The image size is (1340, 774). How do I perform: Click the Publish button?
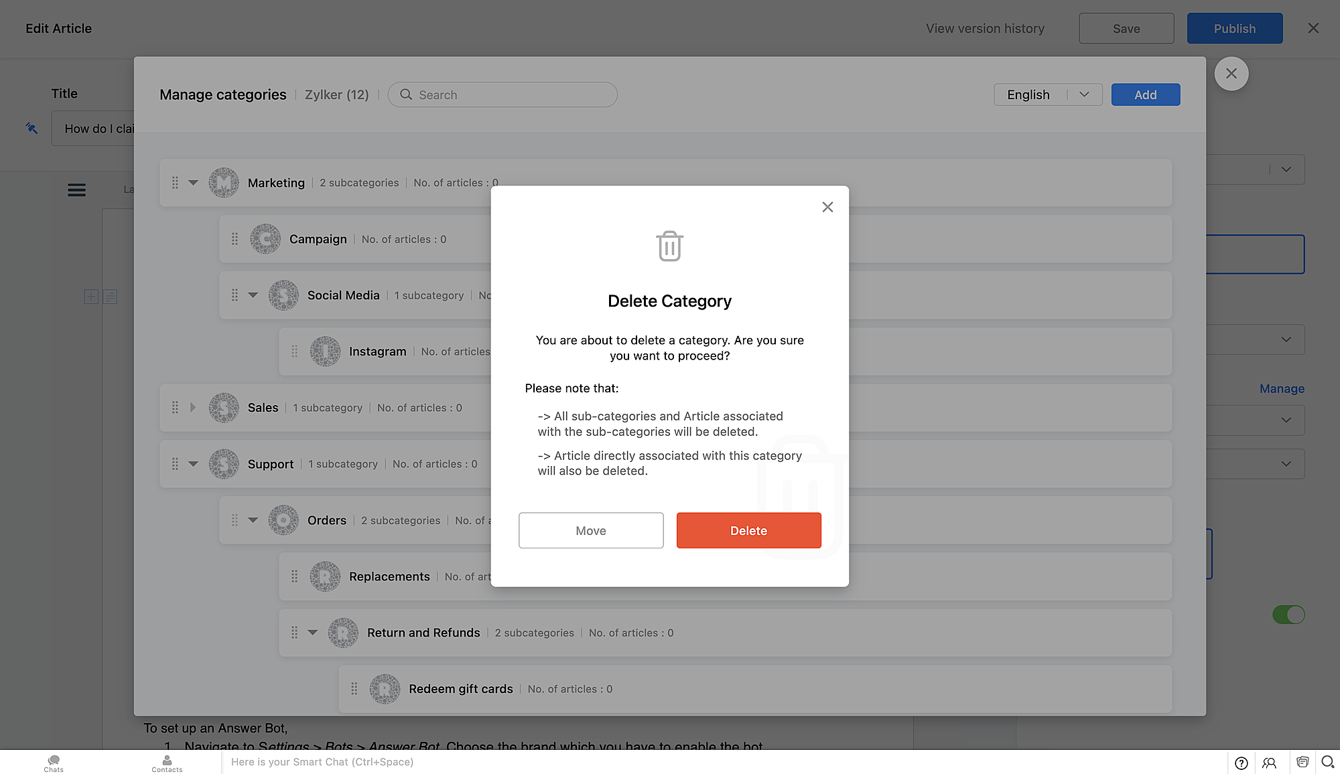tap(1234, 29)
